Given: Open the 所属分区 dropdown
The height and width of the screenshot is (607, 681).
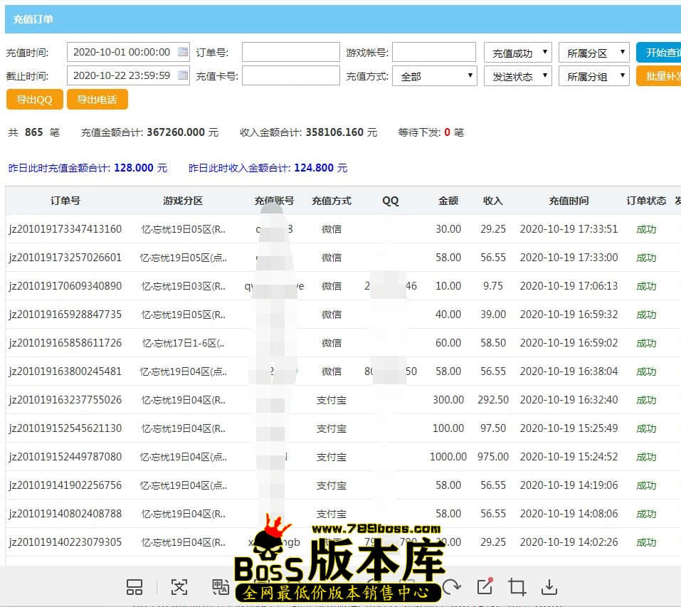Looking at the screenshot, I should [x=593, y=53].
